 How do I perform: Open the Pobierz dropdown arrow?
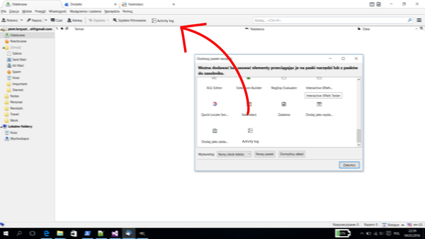(22, 20)
